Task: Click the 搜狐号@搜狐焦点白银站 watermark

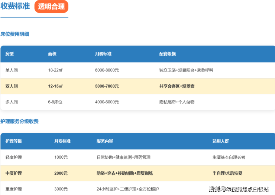Action: [x=239, y=189]
